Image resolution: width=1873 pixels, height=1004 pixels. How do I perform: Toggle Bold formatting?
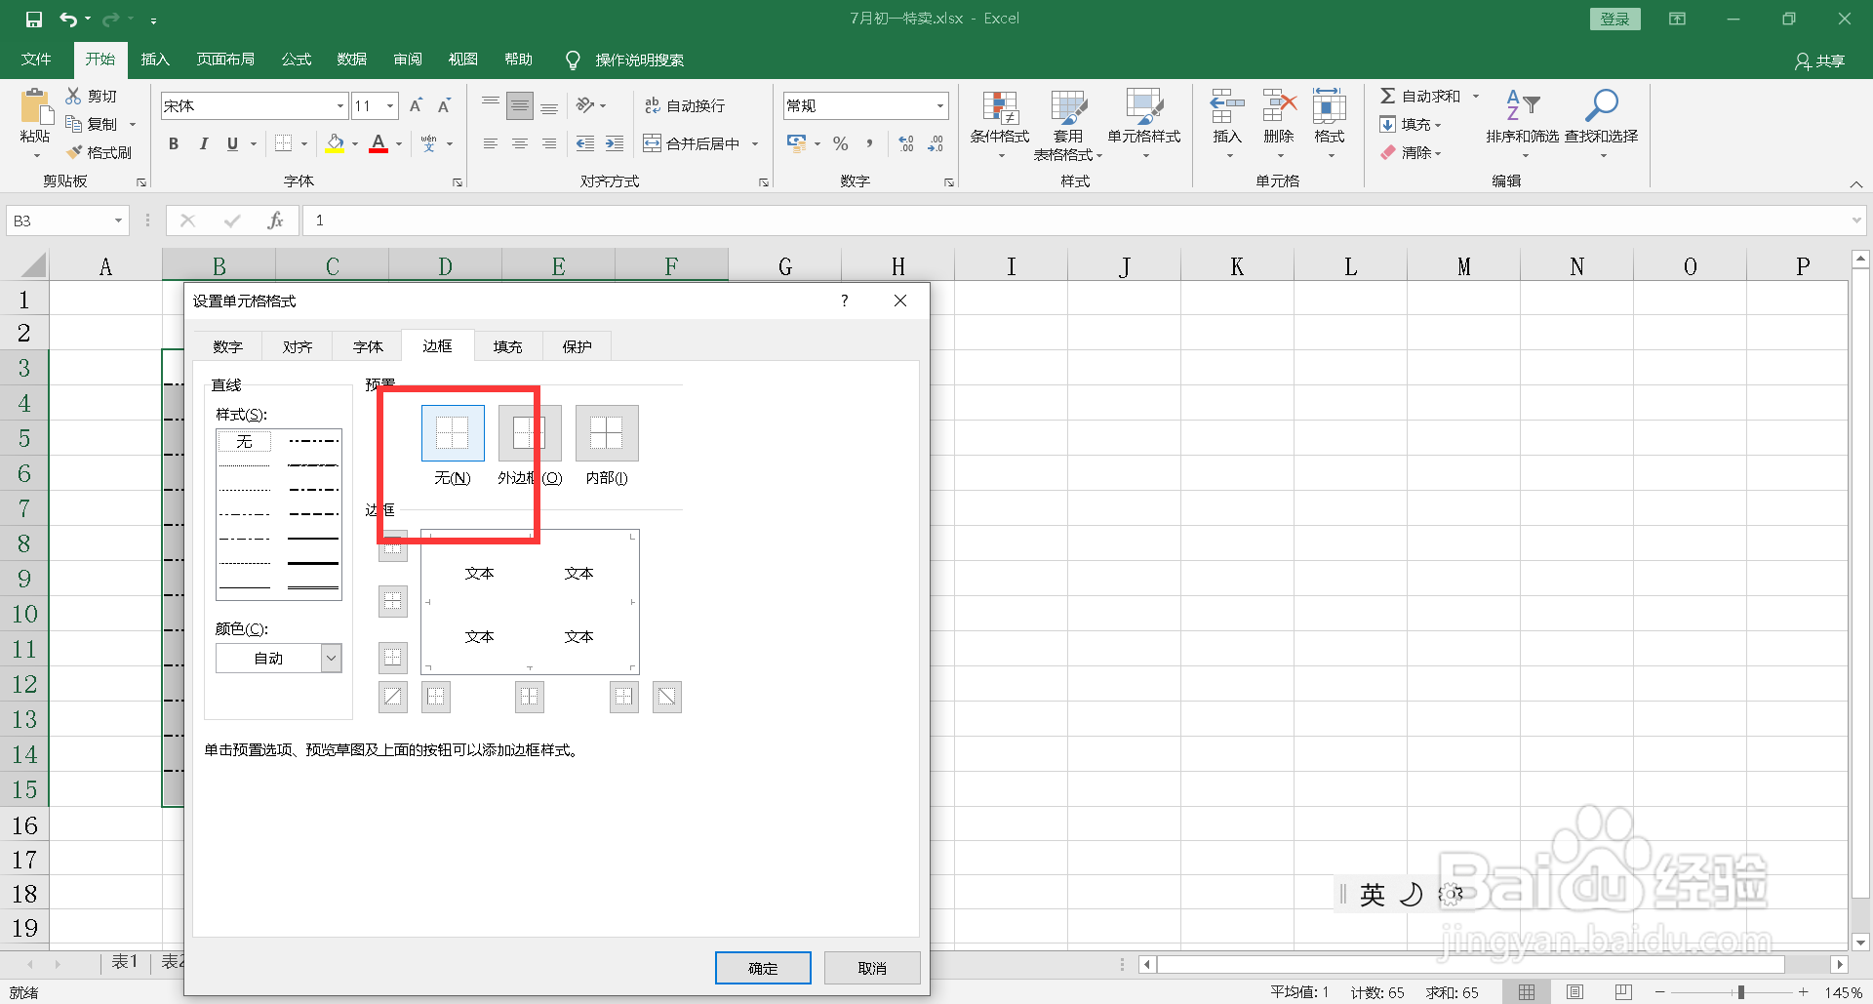point(174,143)
